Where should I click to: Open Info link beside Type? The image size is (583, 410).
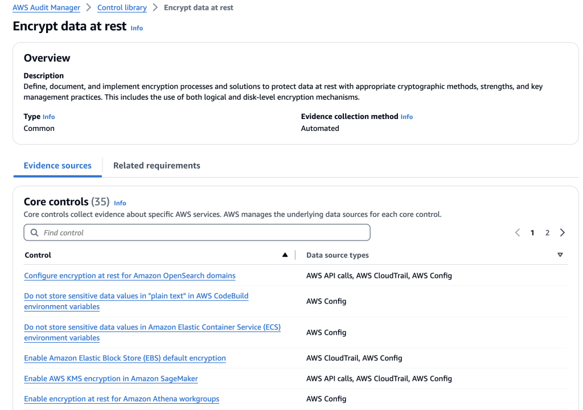tap(49, 117)
